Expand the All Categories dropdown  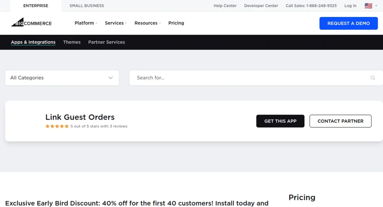pyautogui.click(x=62, y=78)
